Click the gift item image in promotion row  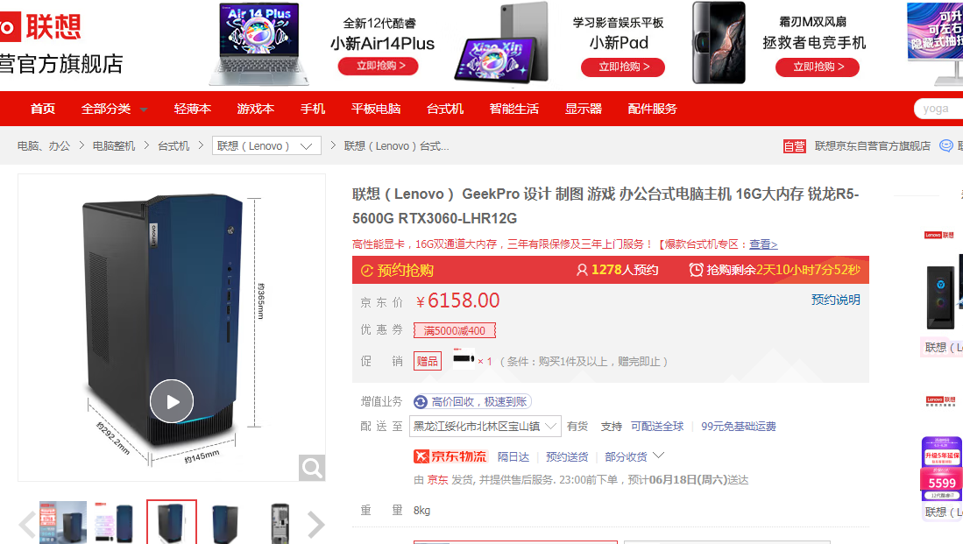[464, 358]
